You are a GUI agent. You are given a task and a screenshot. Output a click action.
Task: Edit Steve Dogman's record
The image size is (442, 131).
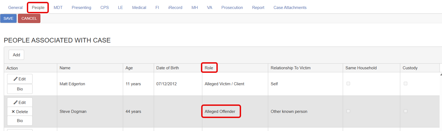coord(20,103)
